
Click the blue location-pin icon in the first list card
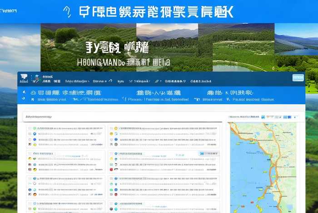click(x=35, y=134)
